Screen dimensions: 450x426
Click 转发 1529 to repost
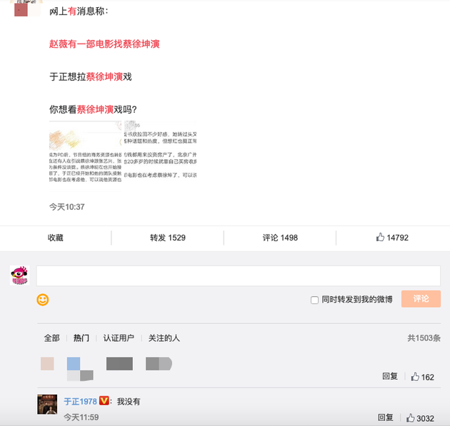pyautogui.click(x=168, y=238)
